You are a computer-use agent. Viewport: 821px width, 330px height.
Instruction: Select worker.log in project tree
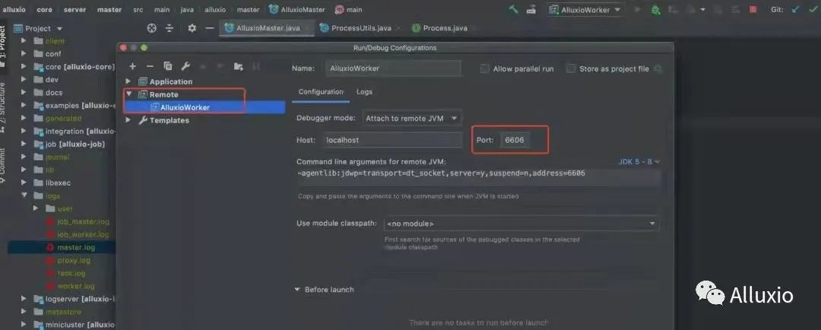tap(76, 286)
